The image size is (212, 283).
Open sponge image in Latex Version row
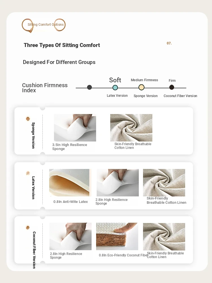tap(118, 183)
